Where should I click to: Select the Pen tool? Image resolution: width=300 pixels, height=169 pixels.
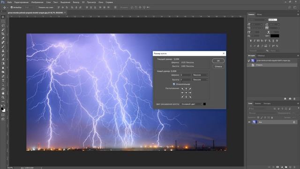3,76
